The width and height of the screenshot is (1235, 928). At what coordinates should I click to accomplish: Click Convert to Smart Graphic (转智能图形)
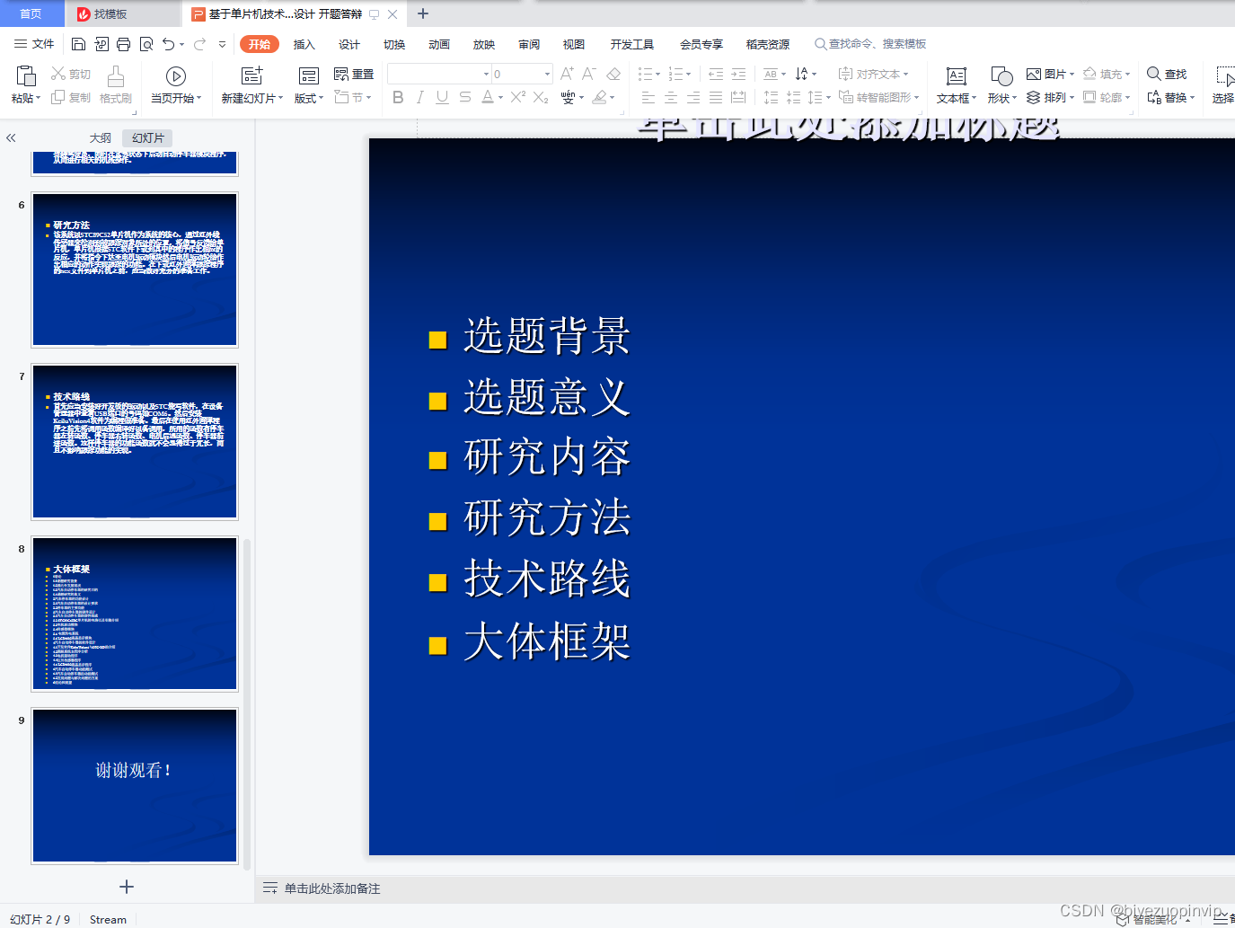pyautogui.click(x=878, y=97)
